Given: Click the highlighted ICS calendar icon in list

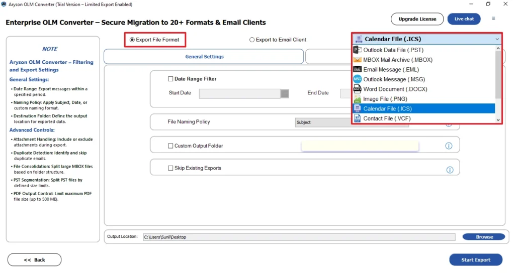Looking at the screenshot, I should pyautogui.click(x=358, y=108).
